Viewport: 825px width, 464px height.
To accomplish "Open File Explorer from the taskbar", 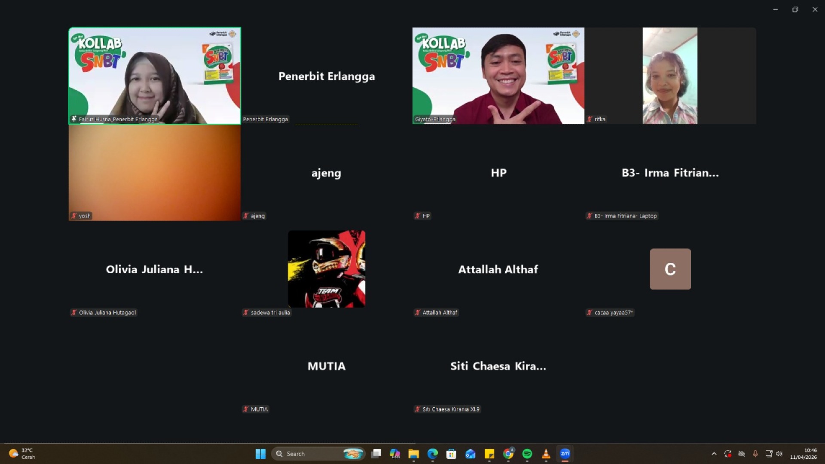I will click(x=414, y=454).
